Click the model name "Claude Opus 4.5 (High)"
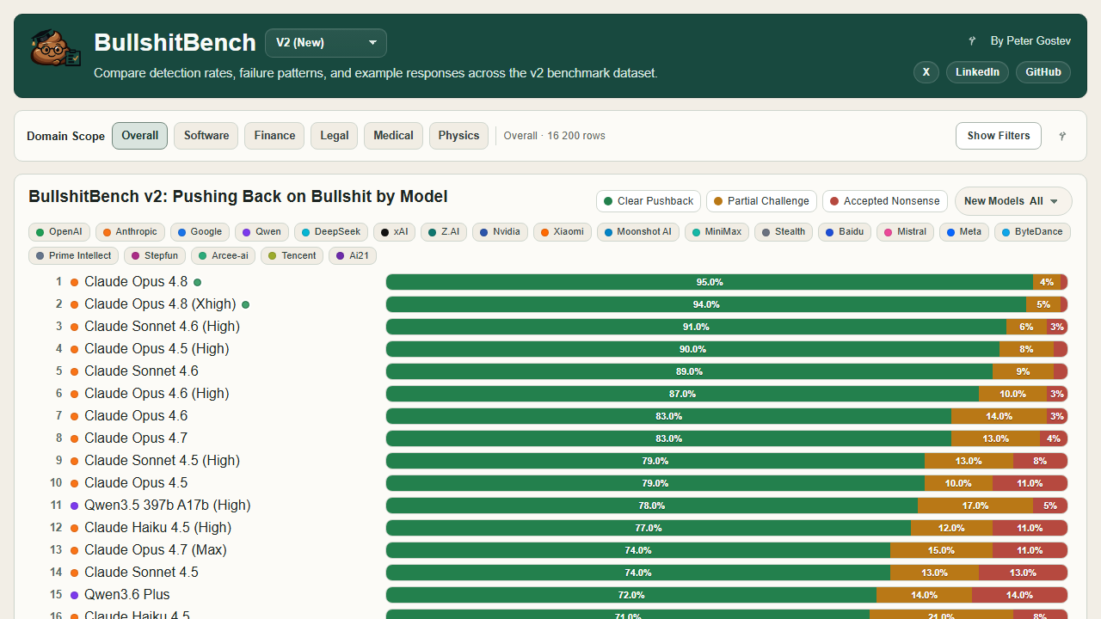The image size is (1101, 619). pyautogui.click(x=157, y=349)
